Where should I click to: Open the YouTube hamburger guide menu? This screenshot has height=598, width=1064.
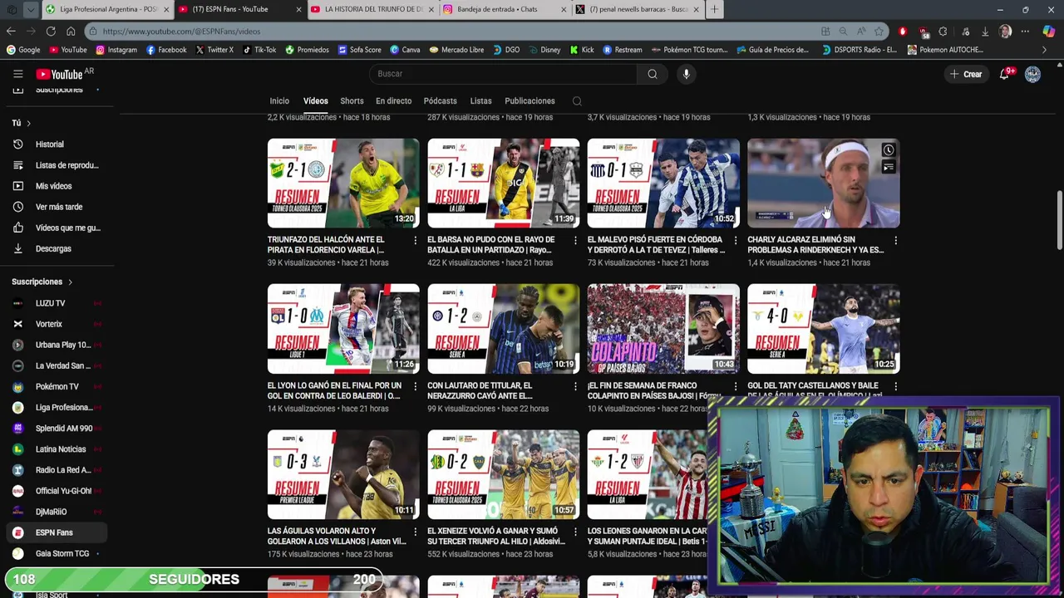point(17,74)
